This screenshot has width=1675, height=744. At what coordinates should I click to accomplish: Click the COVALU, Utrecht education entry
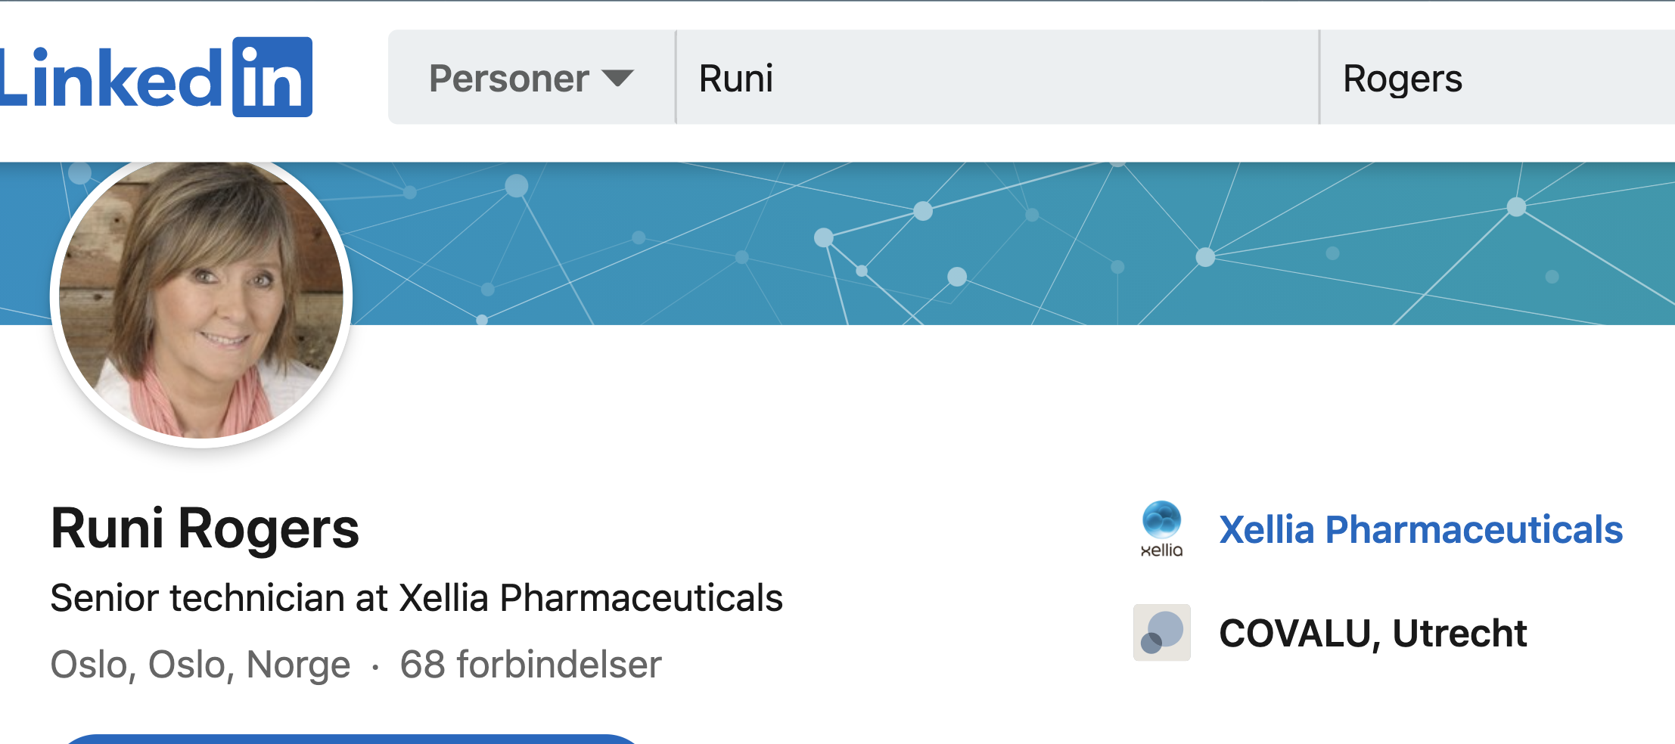(x=1372, y=633)
